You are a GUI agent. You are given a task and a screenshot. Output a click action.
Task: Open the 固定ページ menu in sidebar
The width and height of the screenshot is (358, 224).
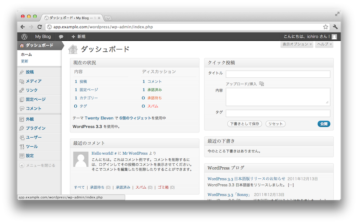pyautogui.click(x=36, y=99)
